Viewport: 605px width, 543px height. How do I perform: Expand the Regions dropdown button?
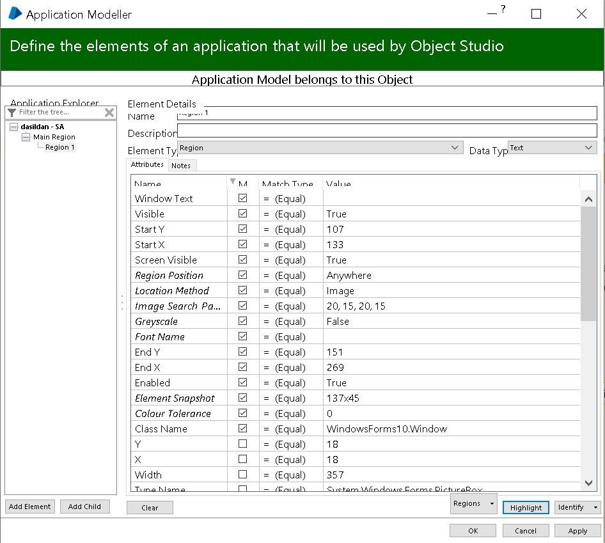coord(491,504)
